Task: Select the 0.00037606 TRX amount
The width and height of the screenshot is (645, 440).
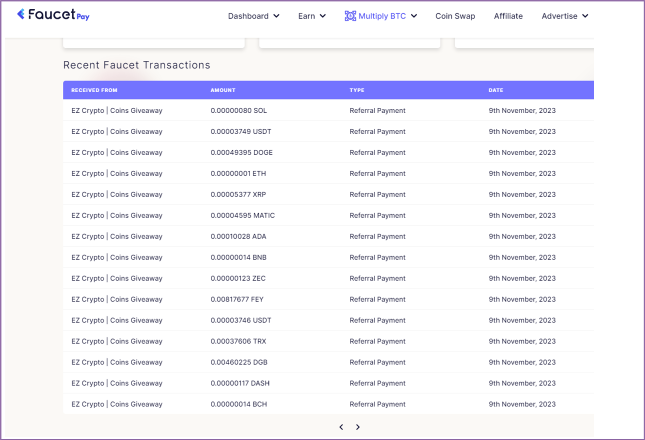Action: (239, 341)
